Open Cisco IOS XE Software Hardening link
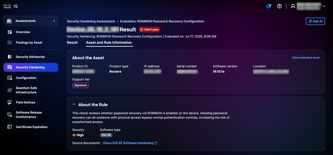 (128, 143)
